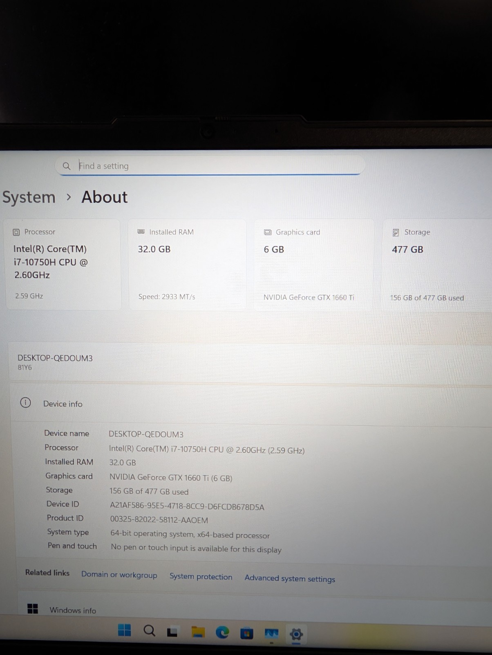The height and width of the screenshot is (655, 492).
Task: Launch File Explorer from taskbar
Action: [x=198, y=632]
